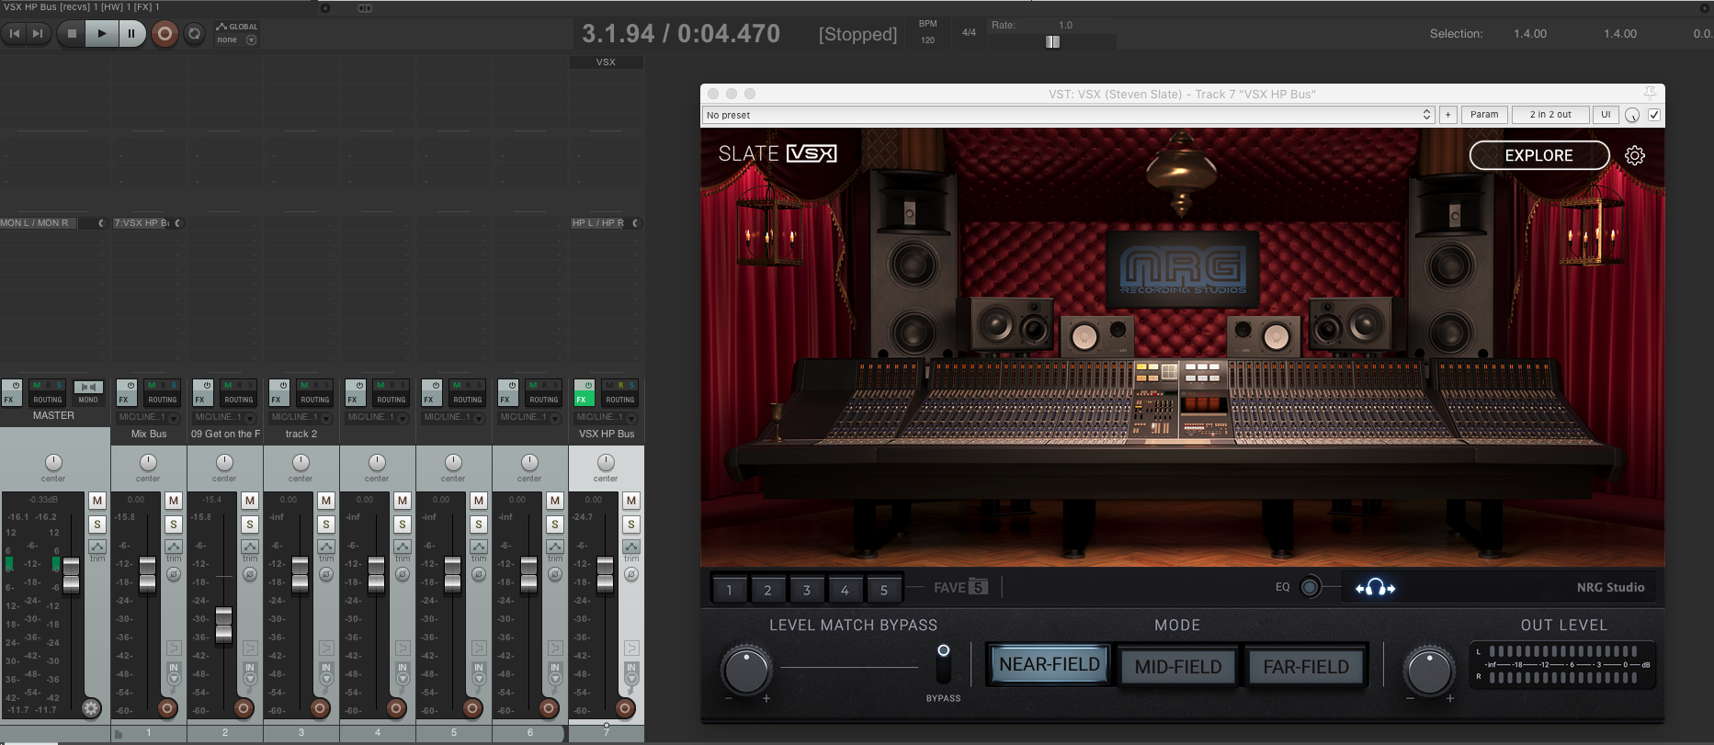Image resolution: width=1714 pixels, height=745 pixels.
Task: Invert phase on Mix Bus track
Action: click(x=173, y=574)
